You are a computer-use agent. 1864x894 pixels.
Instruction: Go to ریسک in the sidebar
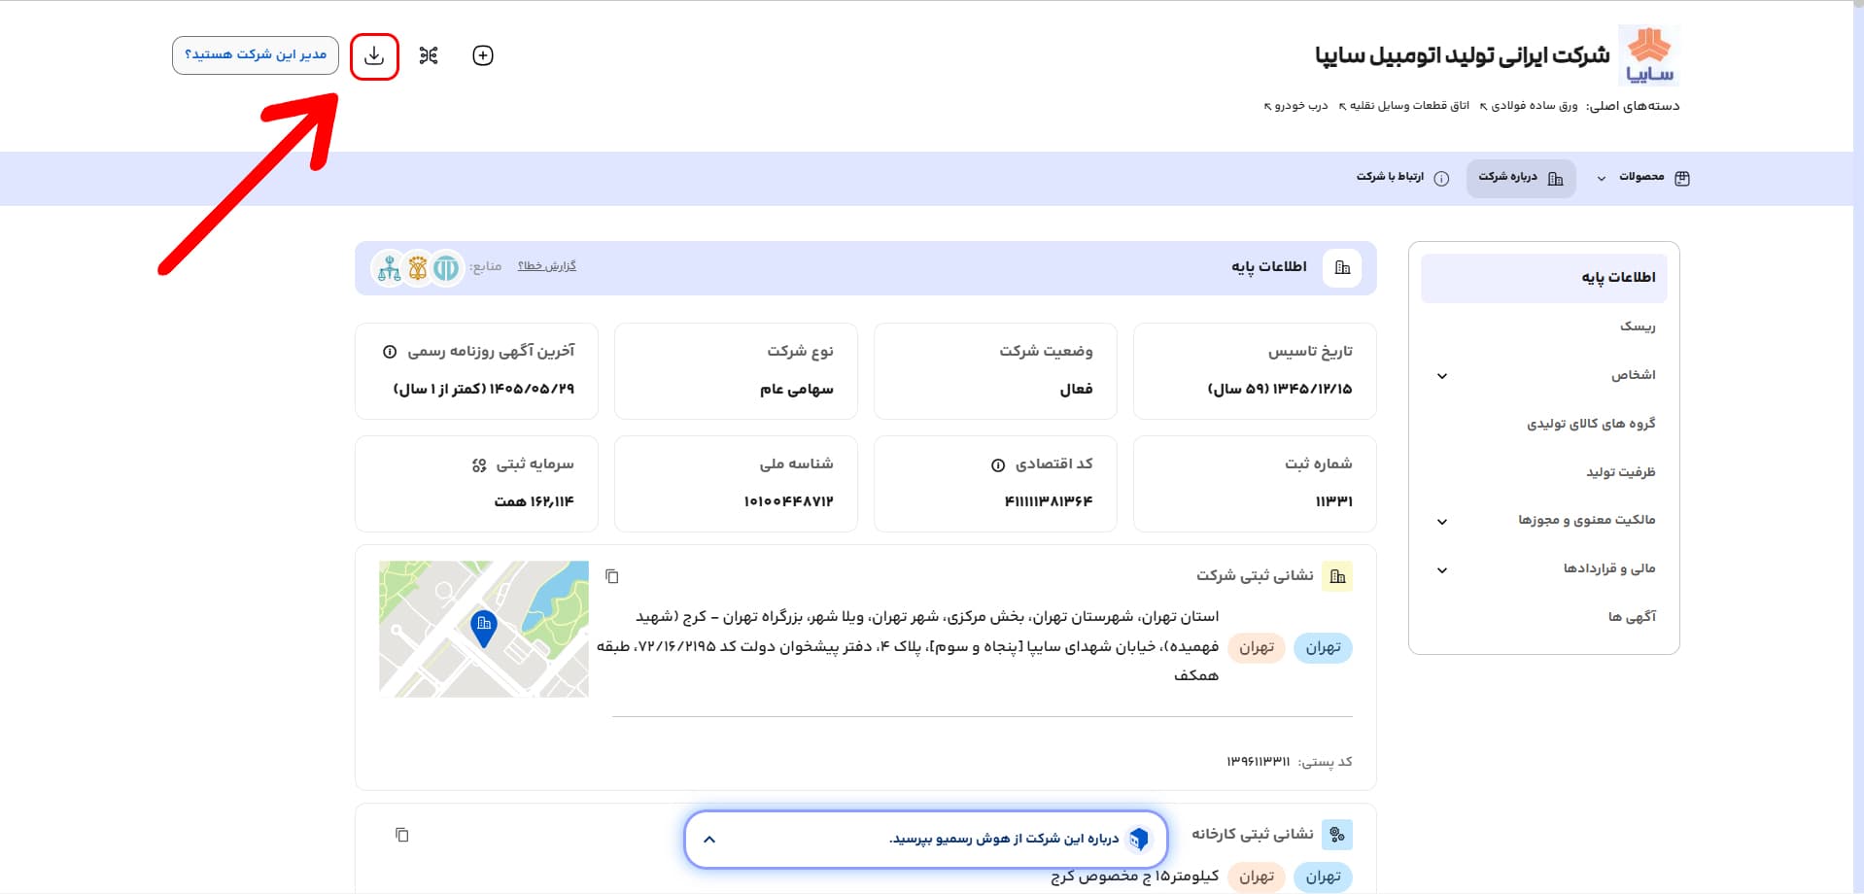pos(1638,327)
